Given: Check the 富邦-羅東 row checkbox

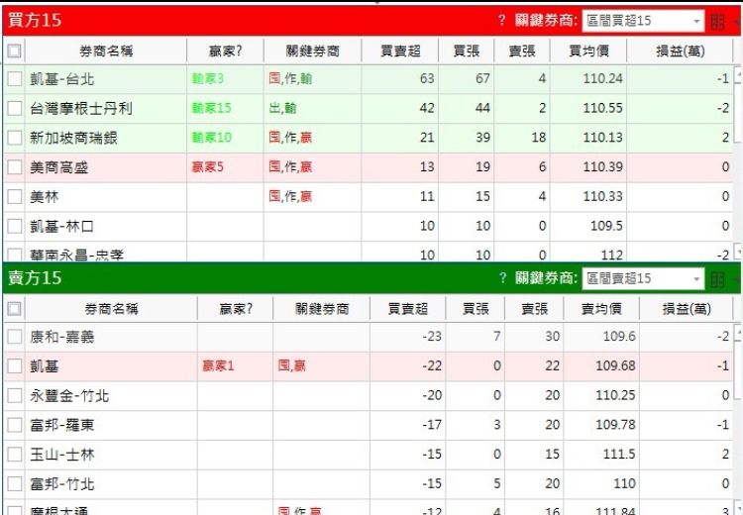Looking at the screenshot, I should (14, 425).
